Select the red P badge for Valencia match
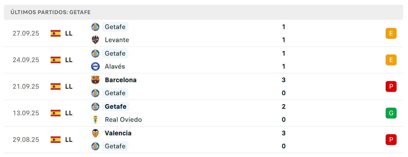 [391, 140]
